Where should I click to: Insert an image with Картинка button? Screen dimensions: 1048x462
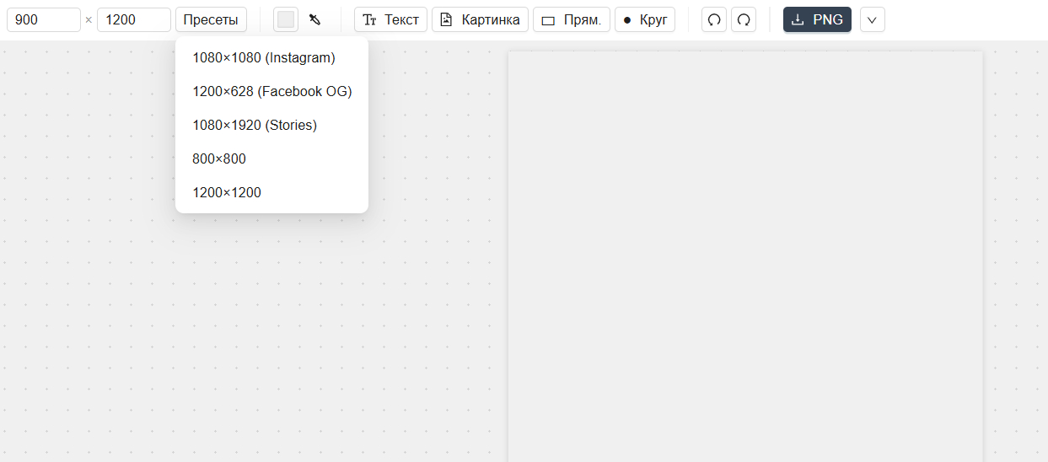[480, 19]
